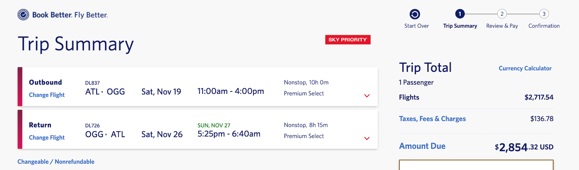
Task: Go to the Review & Pay step label
Action: 502,26
